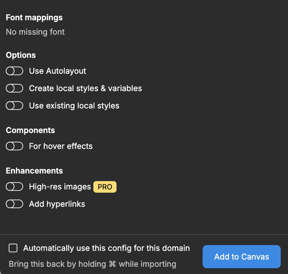Screen dimensions: 288x274
Task: Click the Enhancements section heading
Action: coord(34,171)
